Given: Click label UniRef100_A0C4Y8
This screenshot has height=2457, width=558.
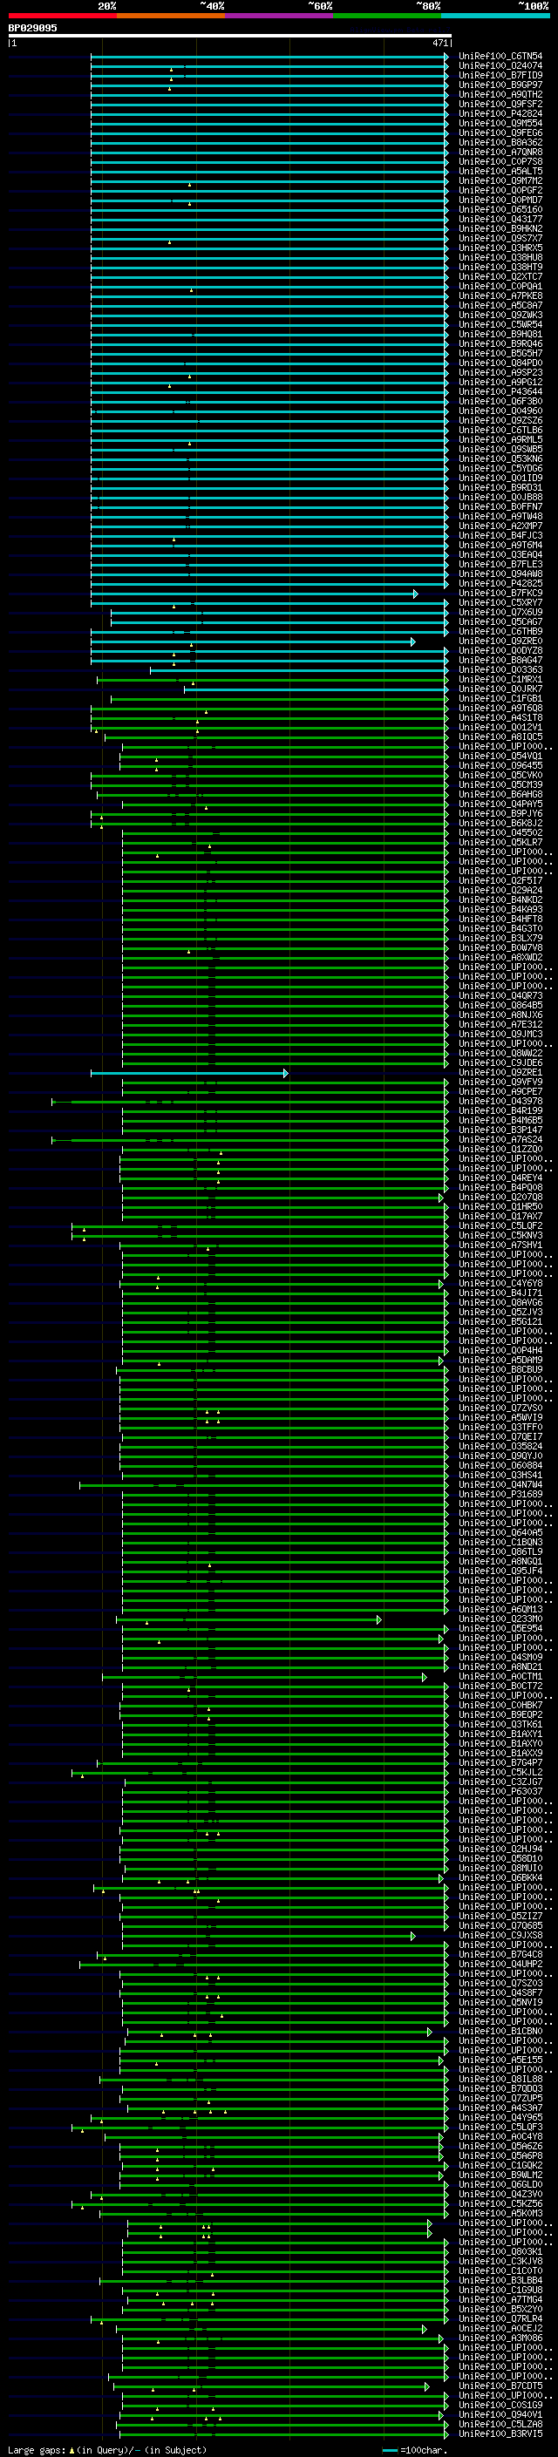Looking at the screenshot, I should click(x=500, y=2136).
